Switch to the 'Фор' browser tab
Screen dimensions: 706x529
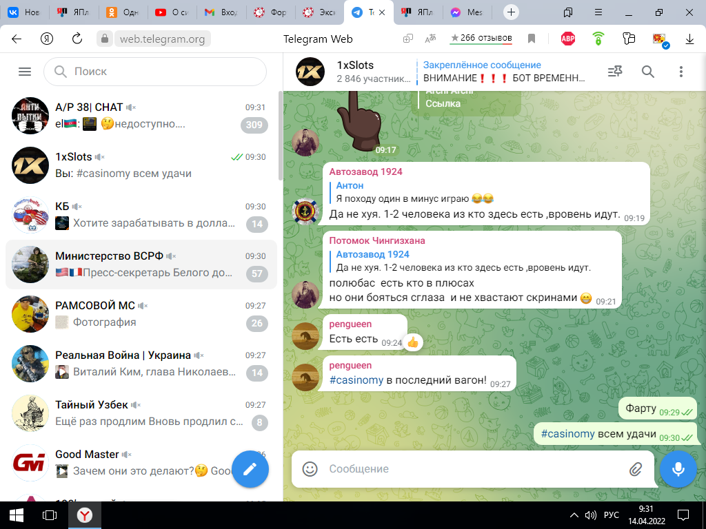[270, 12]
